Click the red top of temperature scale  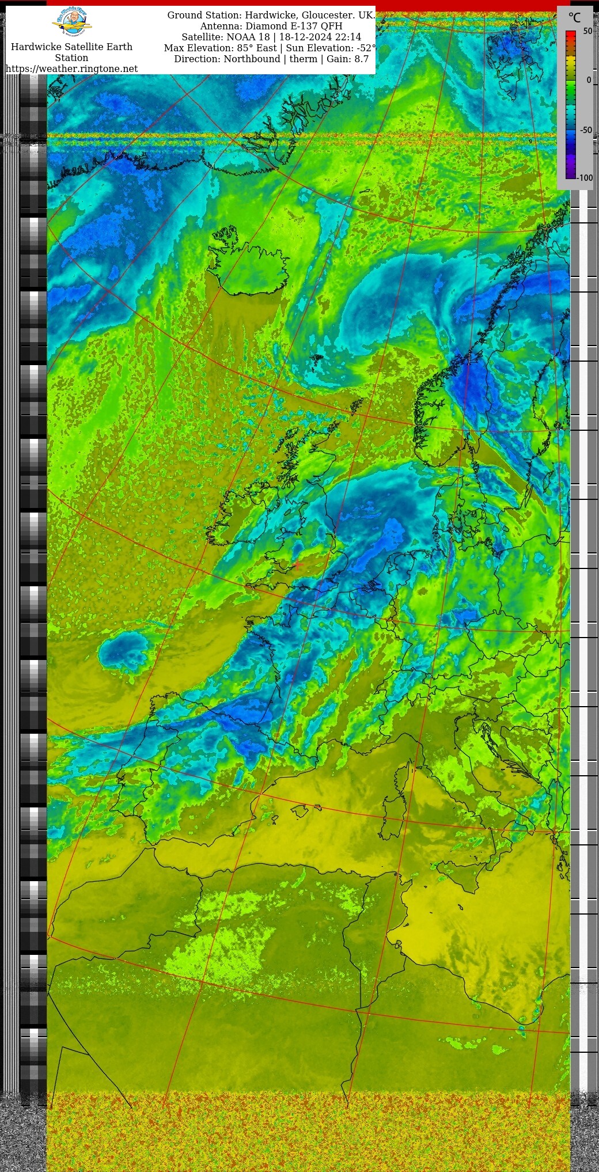(570, 36)
